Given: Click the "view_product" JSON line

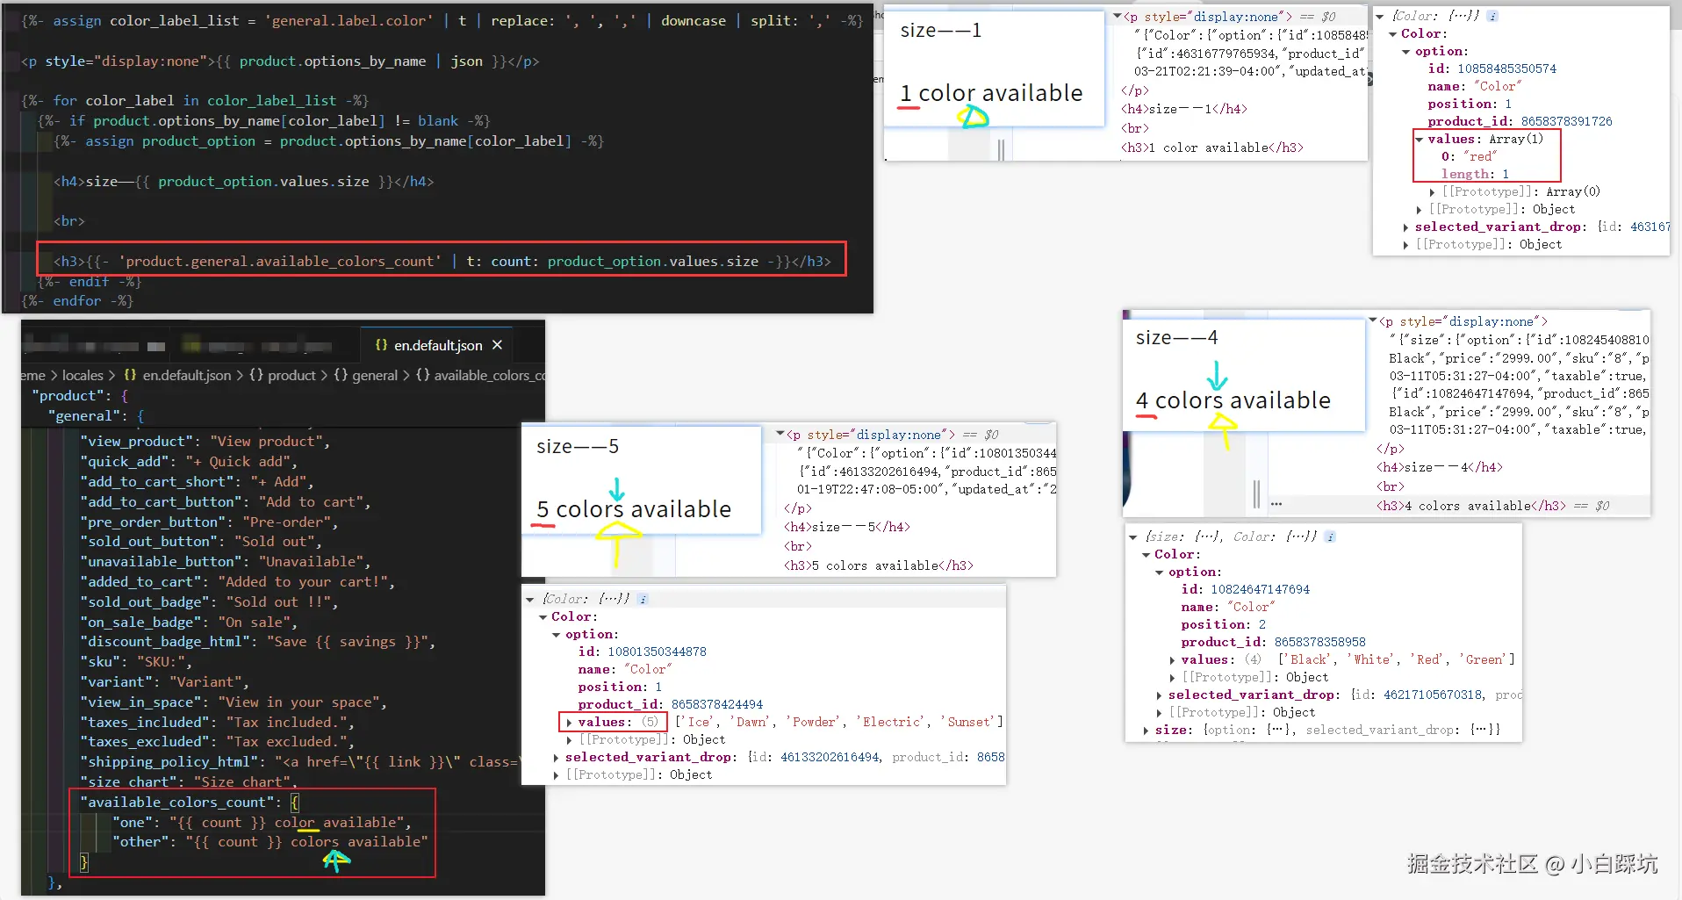Looking at the screenshot, I should (x=205, y=441).
